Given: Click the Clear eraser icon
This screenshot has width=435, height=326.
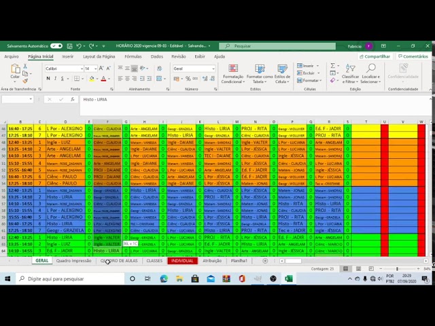Looking at the screenshot, I should point(332,80).
